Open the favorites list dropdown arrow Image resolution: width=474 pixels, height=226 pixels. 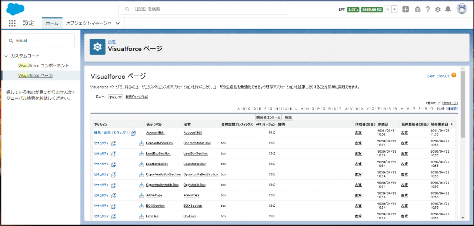click(x=394, y=9)
